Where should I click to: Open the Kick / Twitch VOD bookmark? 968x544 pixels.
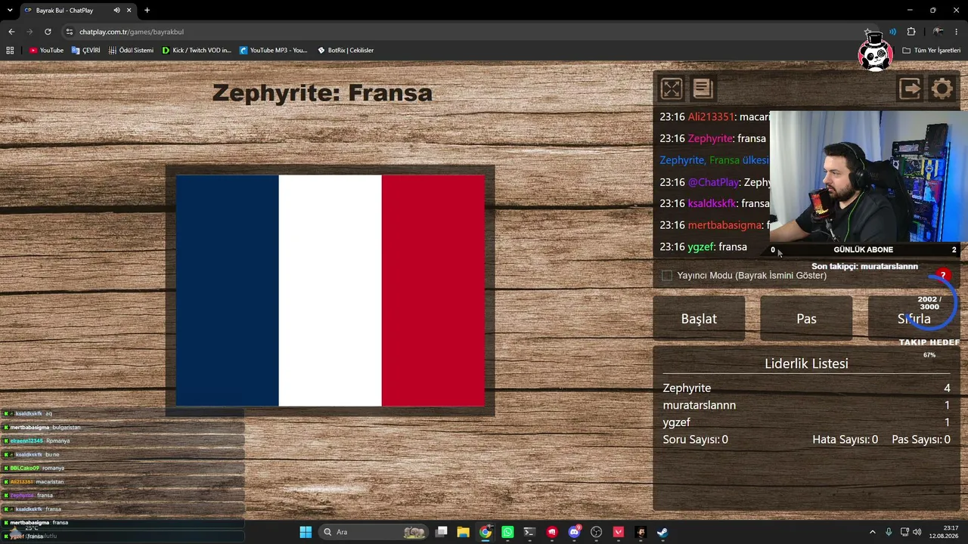[x=197, y=51]
